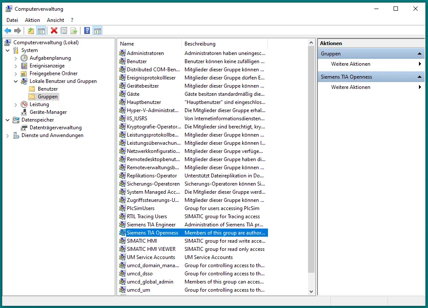
Task: Click the list scrollbar down arrow
Action: tap(311, 291)
